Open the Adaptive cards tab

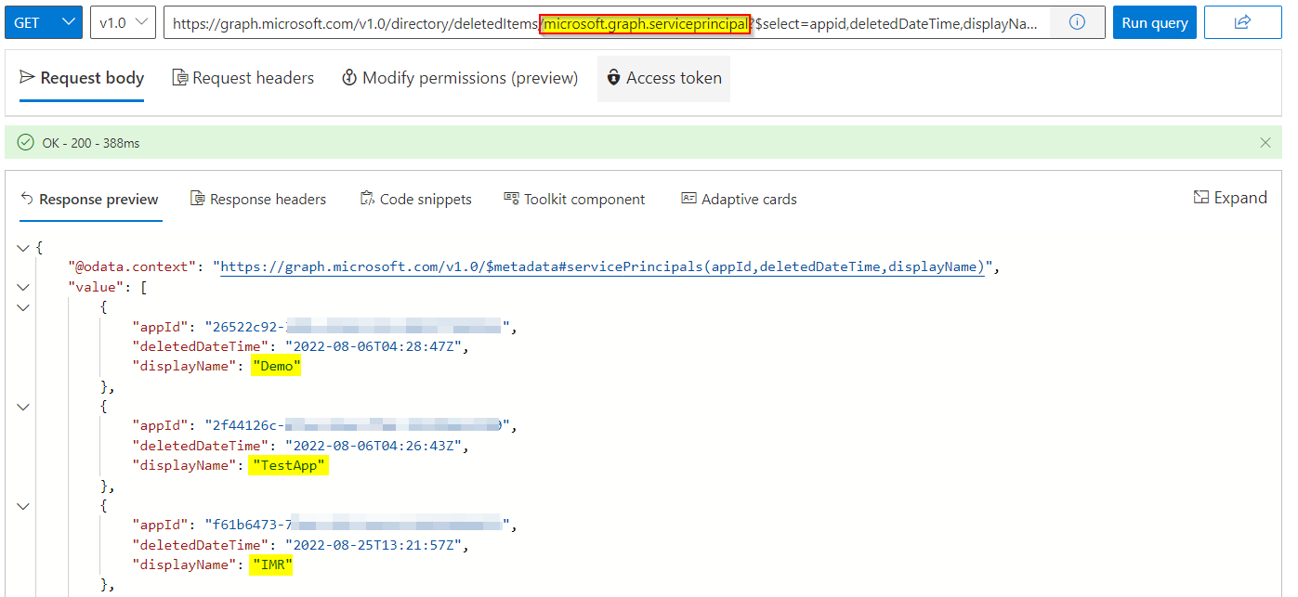tap(739, 199)
